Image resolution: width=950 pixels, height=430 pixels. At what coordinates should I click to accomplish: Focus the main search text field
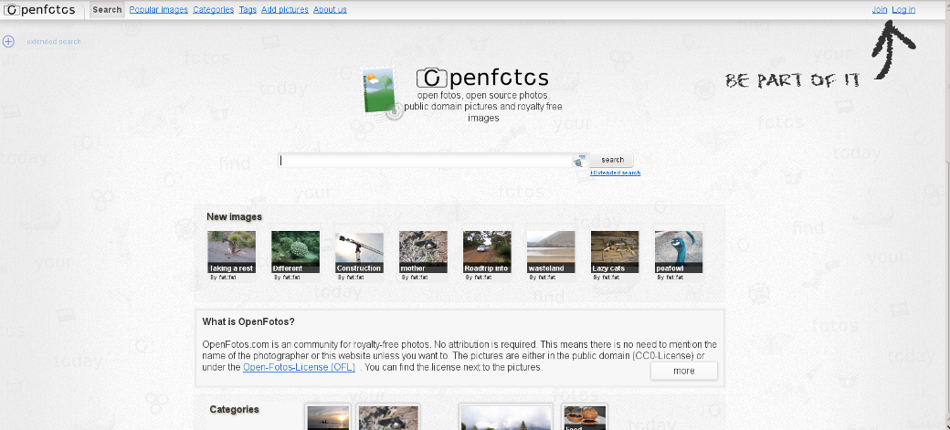tap(425, 161)
